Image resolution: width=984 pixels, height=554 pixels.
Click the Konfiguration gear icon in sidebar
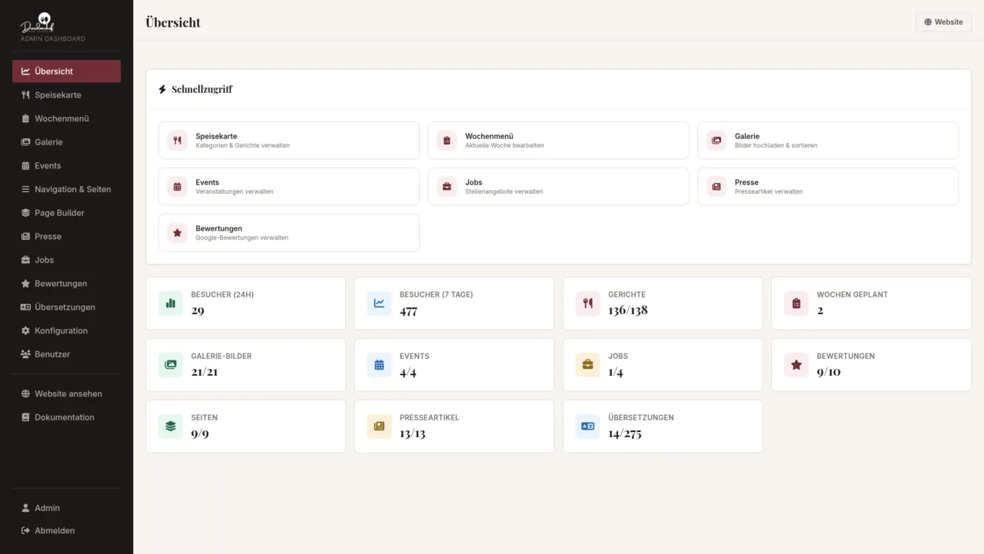pos(25,331)
